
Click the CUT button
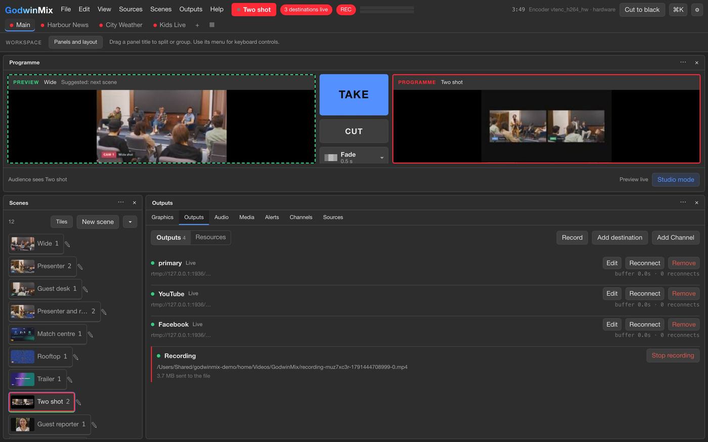pyautogui.click(x=354, y=131)
